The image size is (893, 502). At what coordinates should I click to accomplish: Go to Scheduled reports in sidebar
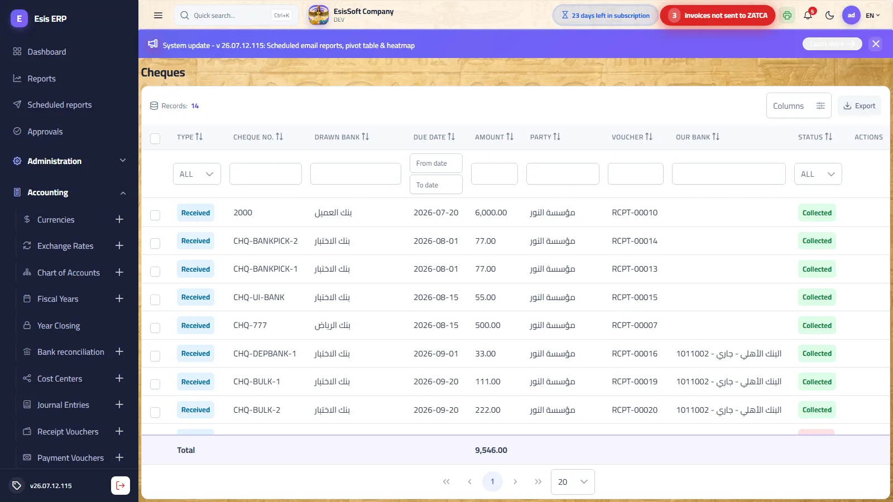[60, 105]
